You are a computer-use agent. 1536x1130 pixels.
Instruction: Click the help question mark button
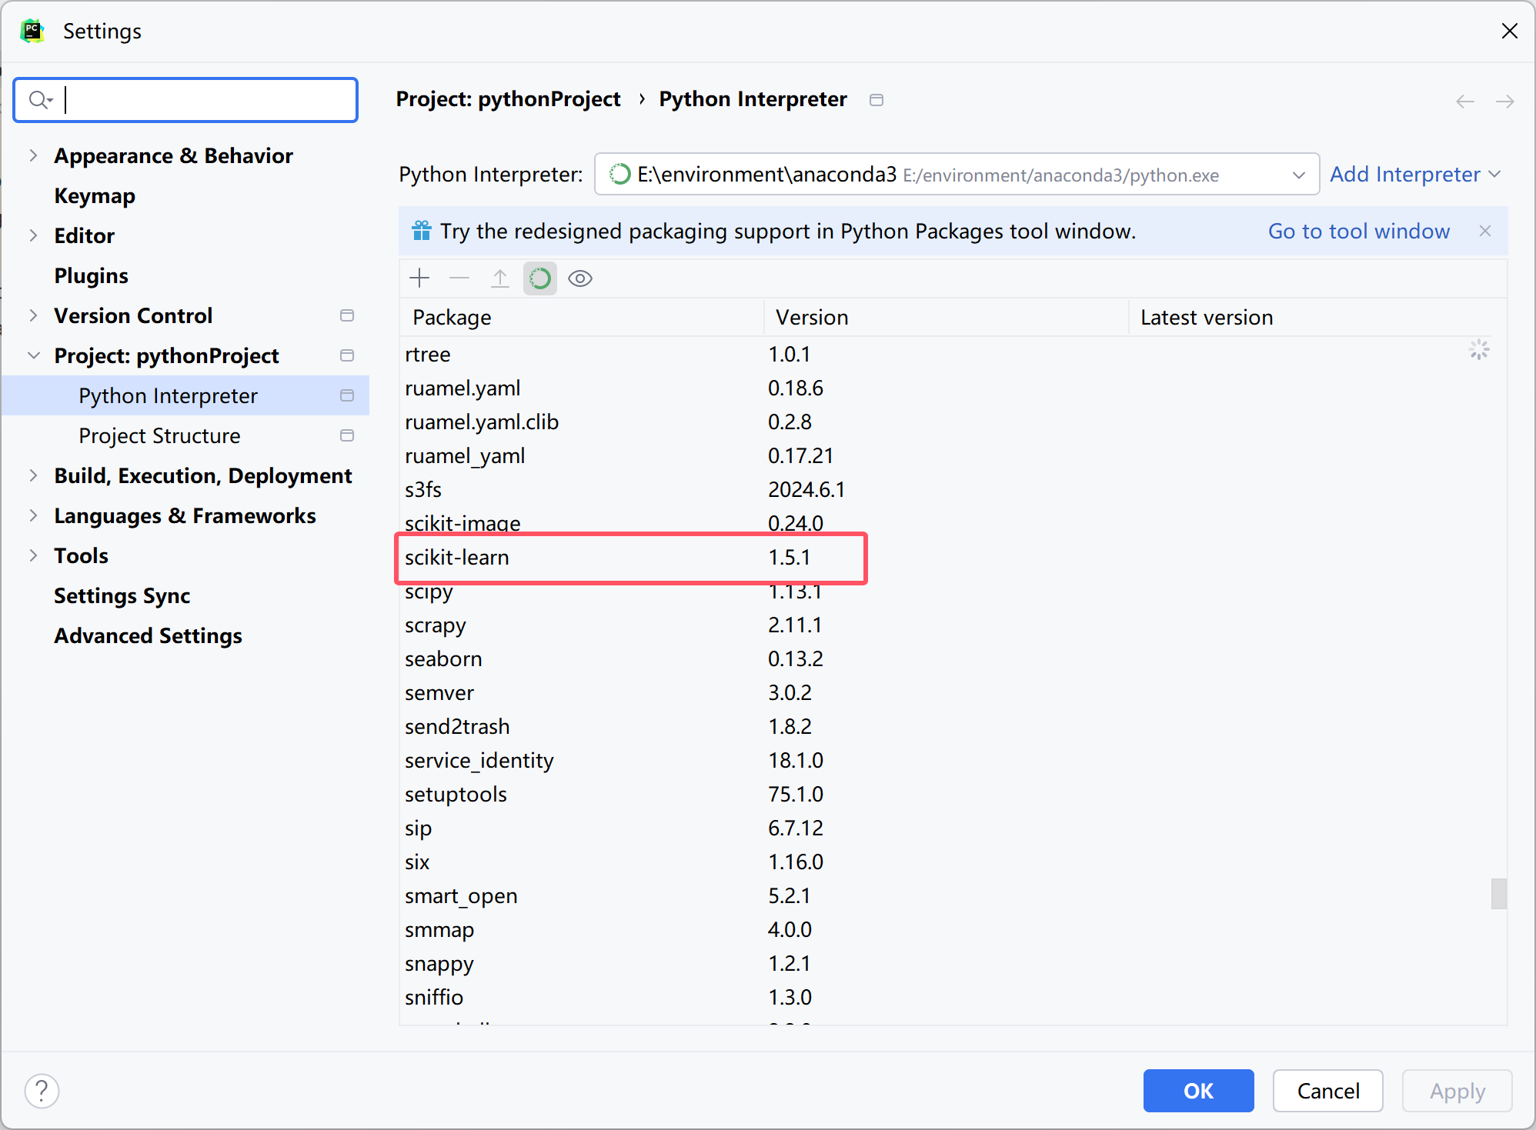tap(42, 1091)
